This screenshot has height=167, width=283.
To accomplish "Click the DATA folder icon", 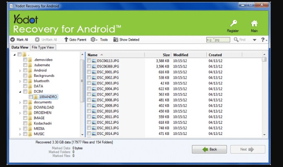I will pos(30,86).
